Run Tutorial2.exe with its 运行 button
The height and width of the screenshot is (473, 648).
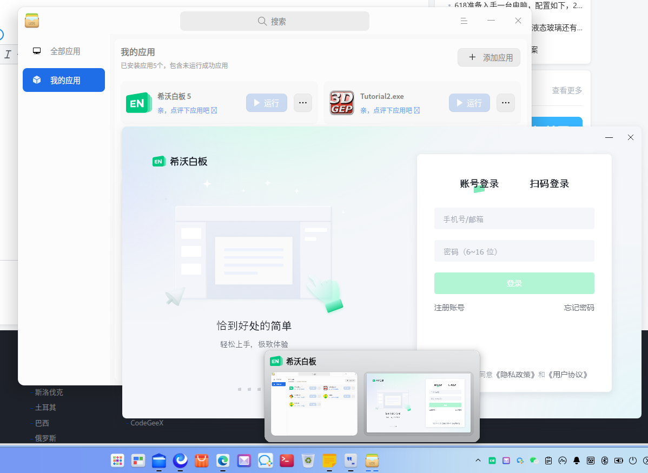click(x=470, y=103)
